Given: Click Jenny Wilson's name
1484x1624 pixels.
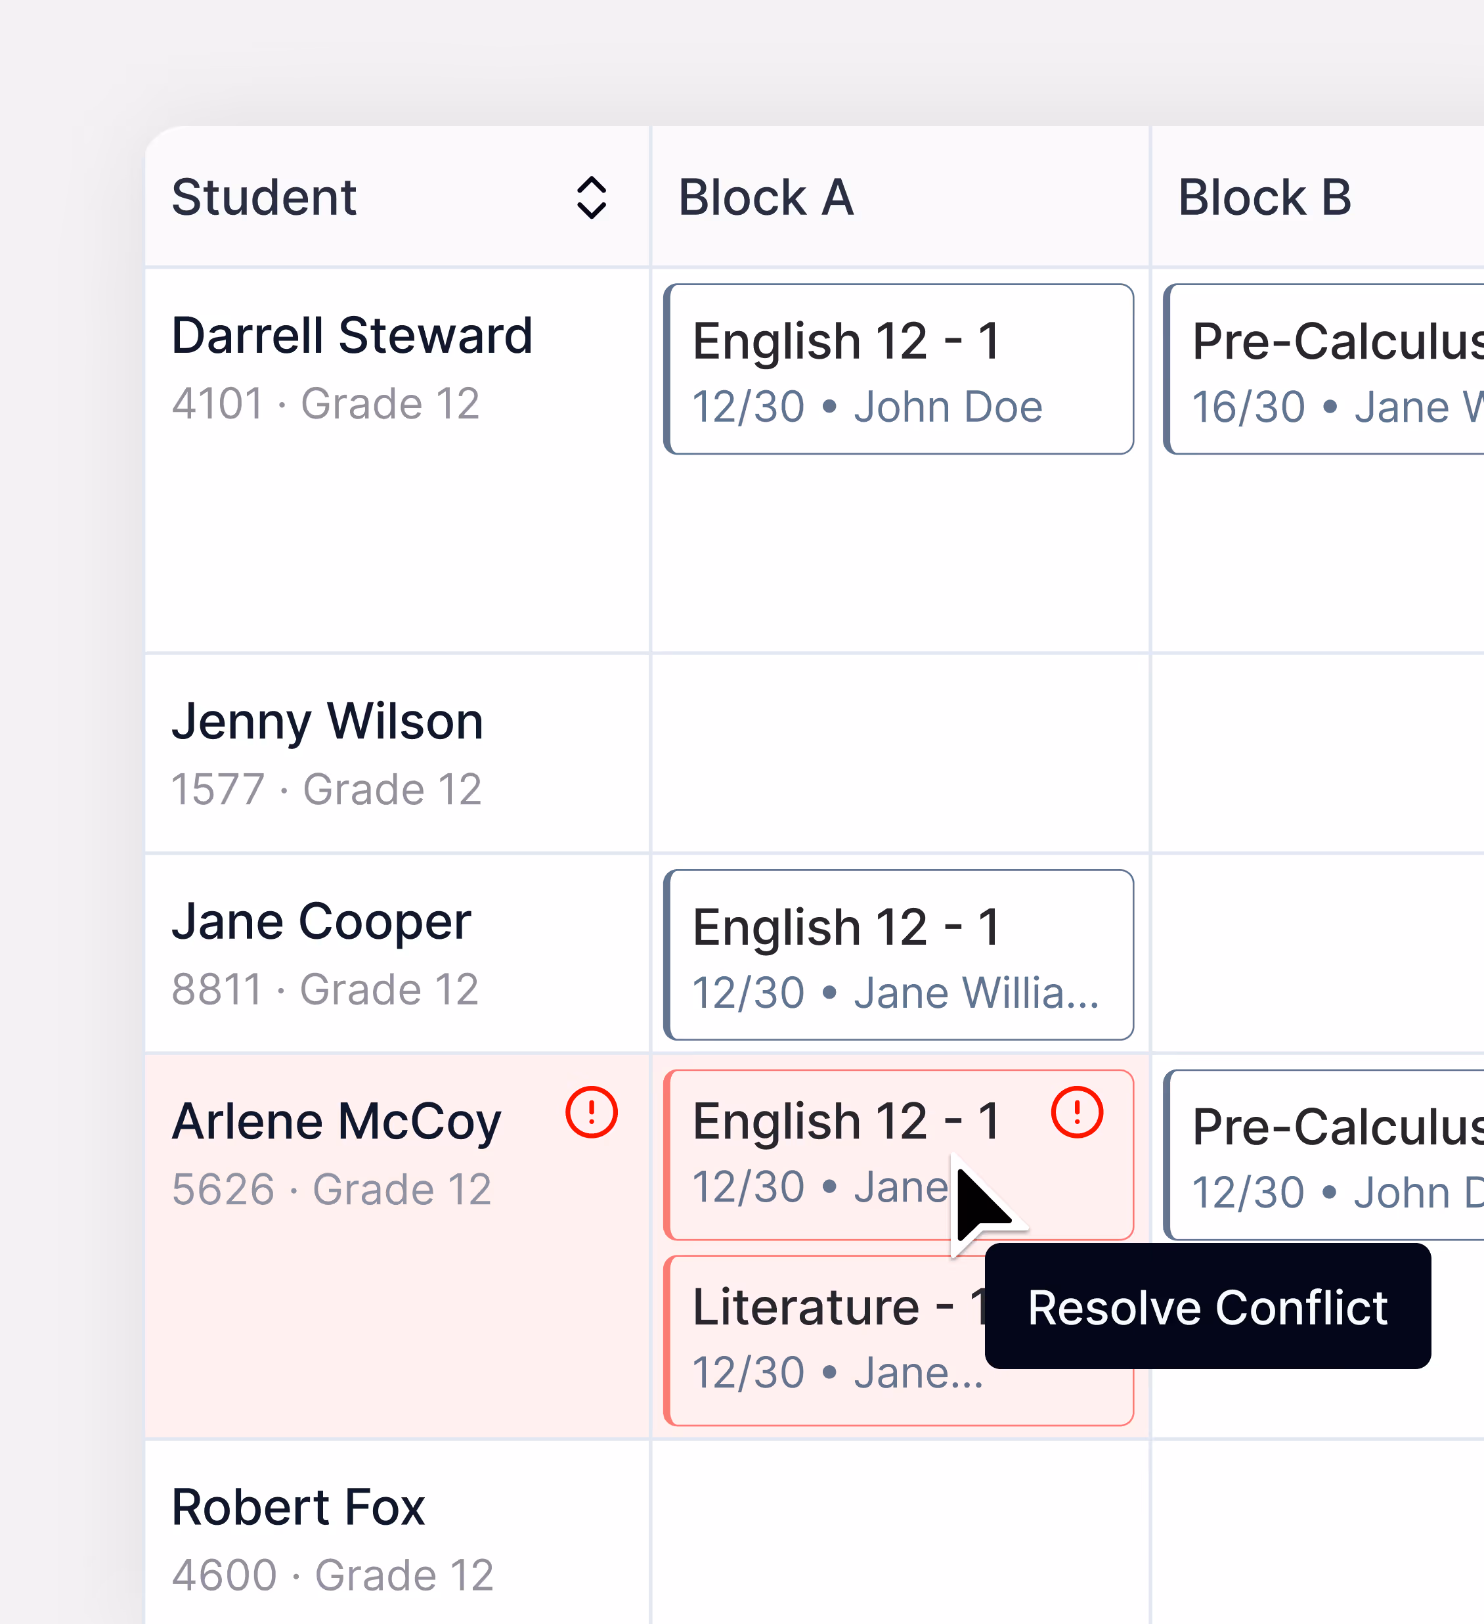Looking at the screenshot, I should (327, 719).
